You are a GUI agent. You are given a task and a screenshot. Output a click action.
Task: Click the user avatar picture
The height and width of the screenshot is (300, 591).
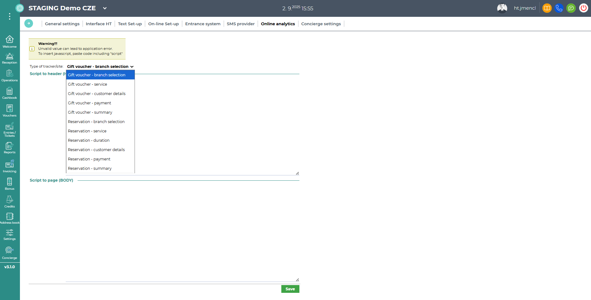(x=502, y=8)
